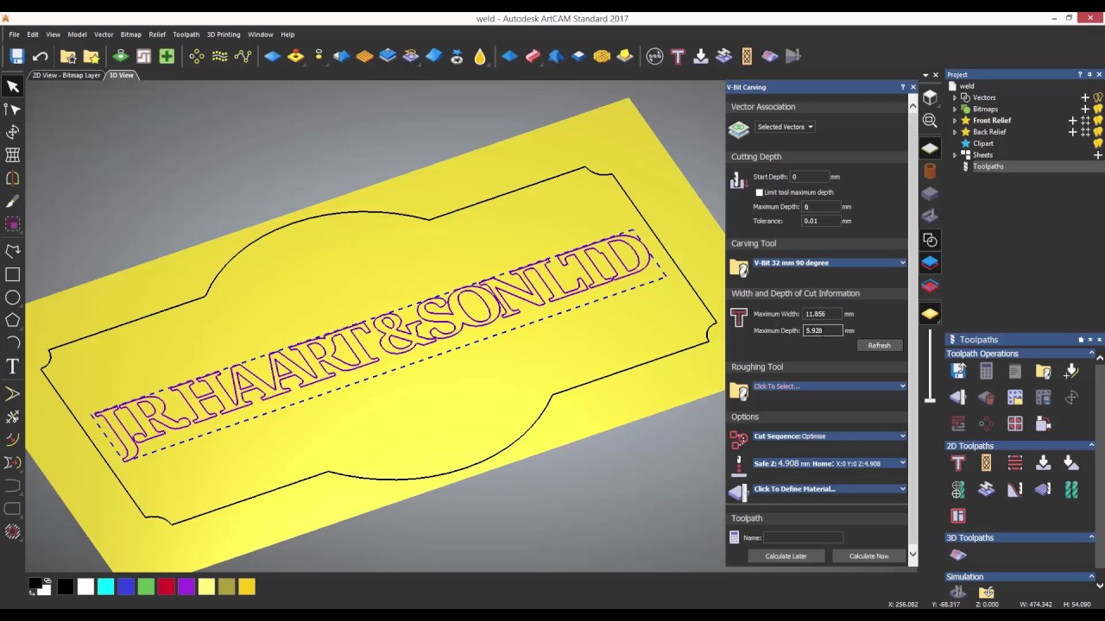Select the Create Rectangle tool
The width and height of the screenshot is (1105, 621).
13,274
